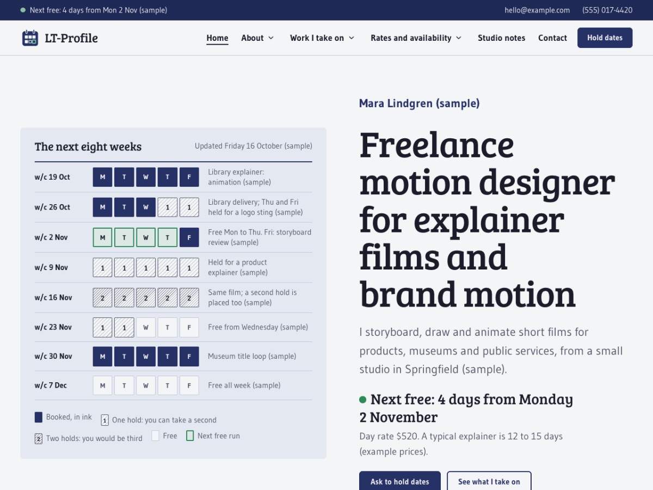Open the Contact nav item
The image size is (653, 490).
pos(552,38)
